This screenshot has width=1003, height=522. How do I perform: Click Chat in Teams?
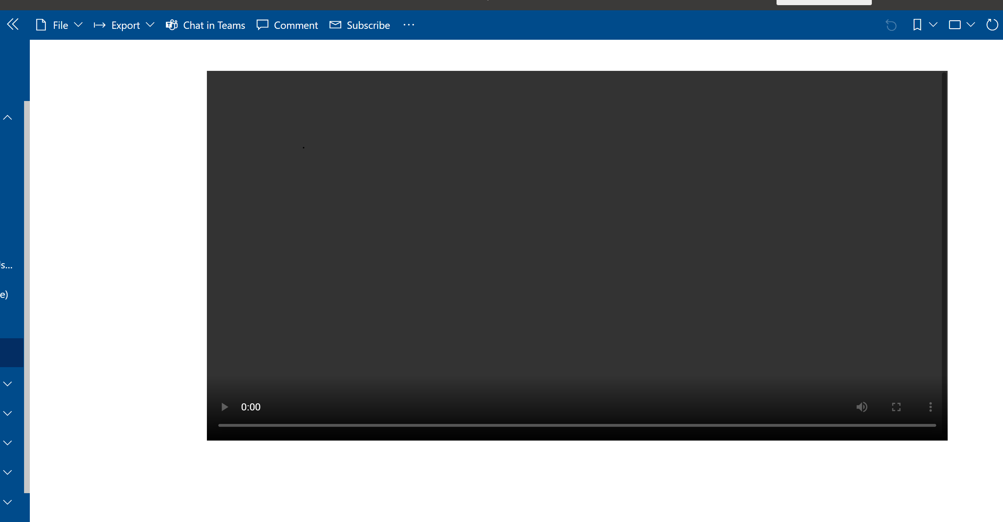point(205,25)
